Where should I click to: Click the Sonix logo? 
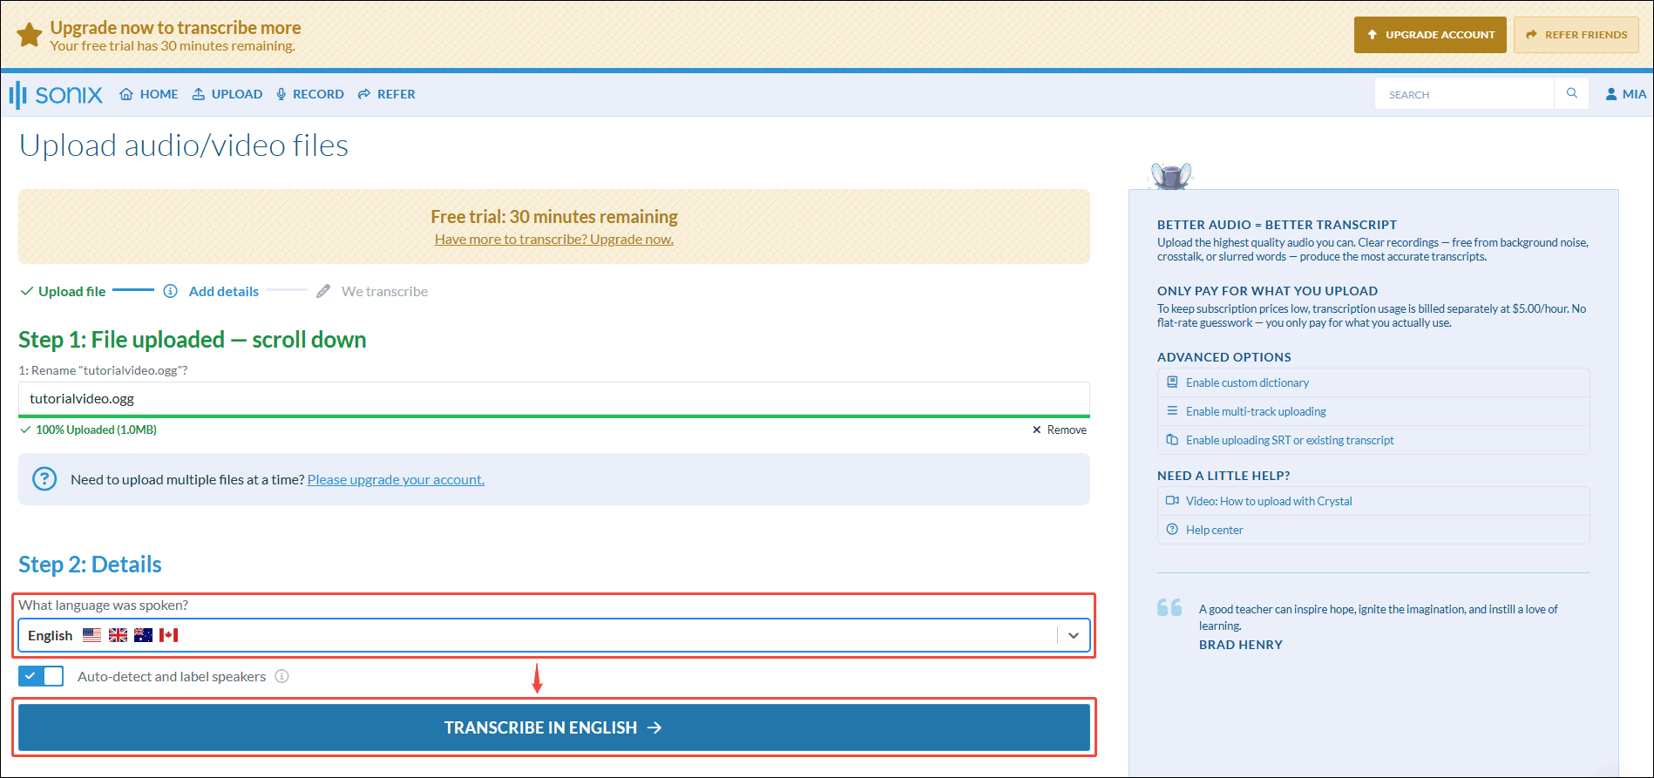(x=56, y=94)
